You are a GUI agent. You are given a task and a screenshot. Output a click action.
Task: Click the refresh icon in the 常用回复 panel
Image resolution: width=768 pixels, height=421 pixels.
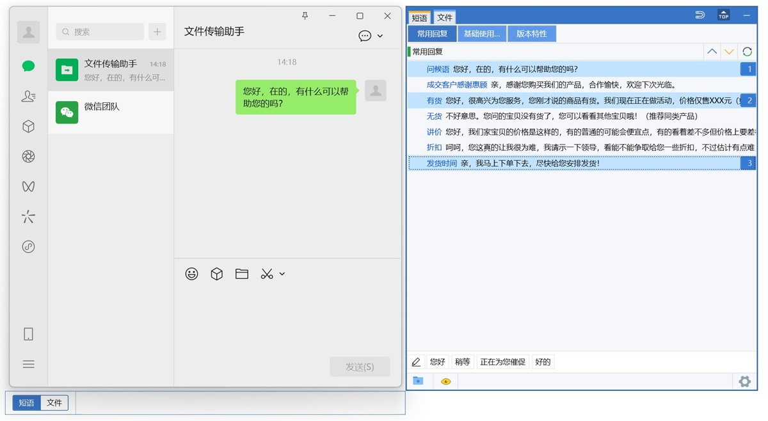click(x=746, y=51)
